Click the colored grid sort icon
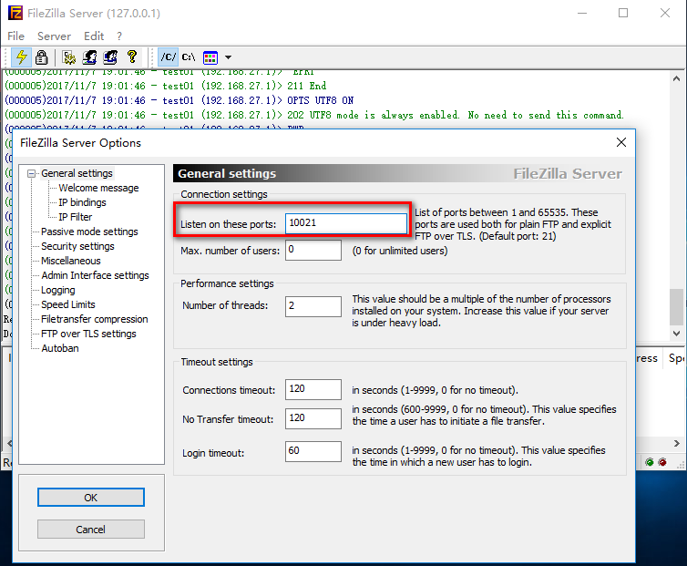The height and width of the screenshot is (566, 687). coord(210,57)
